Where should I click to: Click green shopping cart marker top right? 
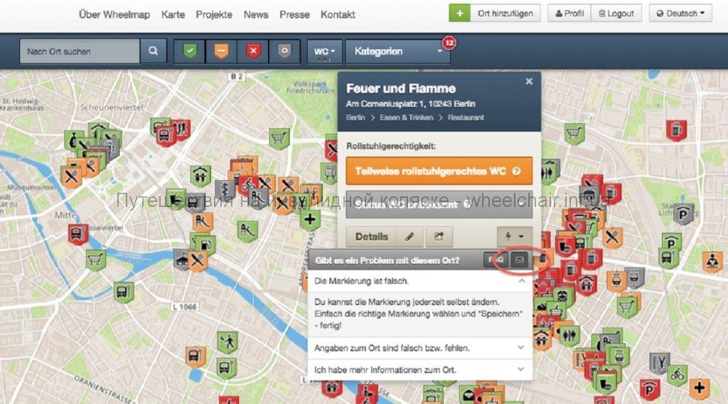pos(574,134)
